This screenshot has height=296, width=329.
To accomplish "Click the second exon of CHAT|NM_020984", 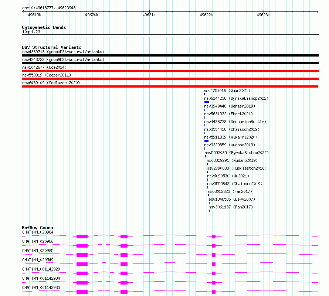I will point(124,237).
